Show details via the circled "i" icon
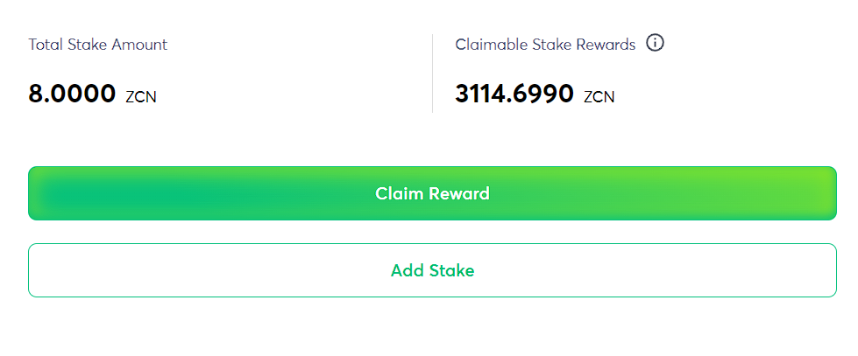 coord(655,43)
